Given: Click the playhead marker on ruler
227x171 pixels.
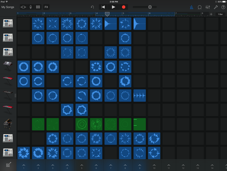Looking at the screenshot, I should [x=107, y=14].
